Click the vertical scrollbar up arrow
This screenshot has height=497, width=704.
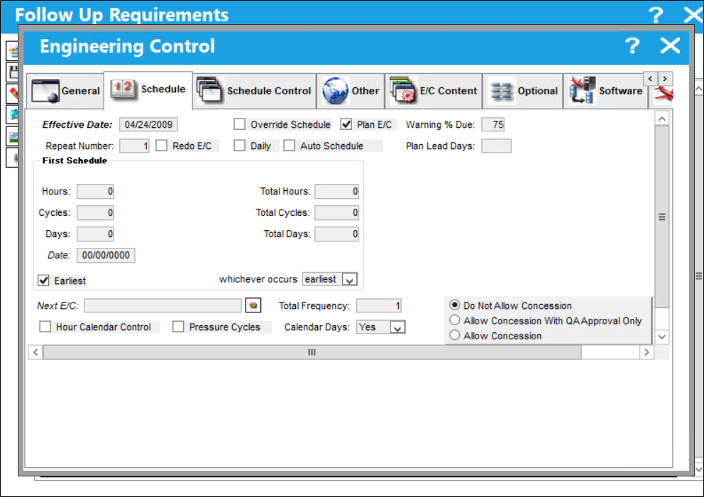pos(662,119)
